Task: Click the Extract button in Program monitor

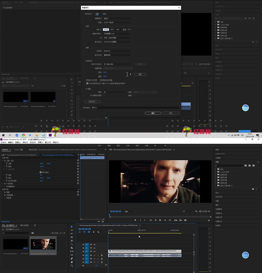Action: 180,220
